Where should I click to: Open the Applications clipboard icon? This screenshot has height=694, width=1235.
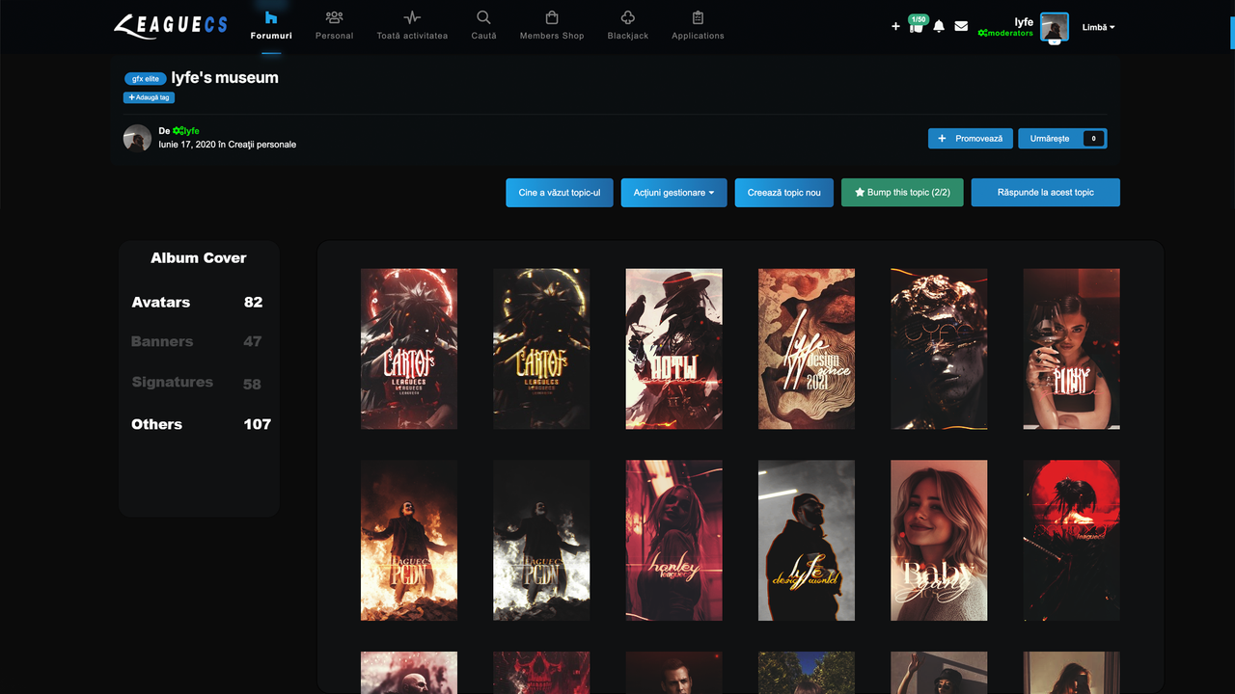click(698, 17)
